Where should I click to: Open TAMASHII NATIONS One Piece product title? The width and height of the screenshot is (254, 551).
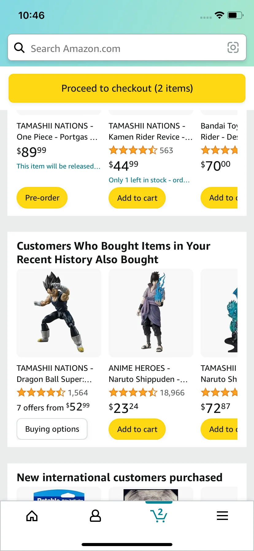pyautogui.click(x=57, y=131)
